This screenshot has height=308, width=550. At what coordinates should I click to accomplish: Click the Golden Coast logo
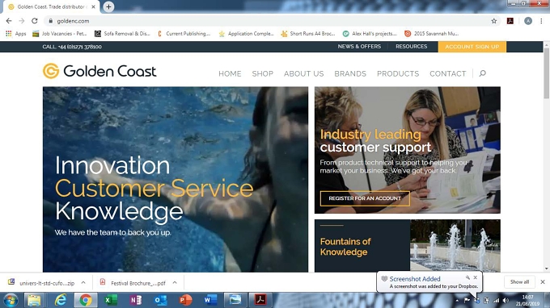(99, 71)
